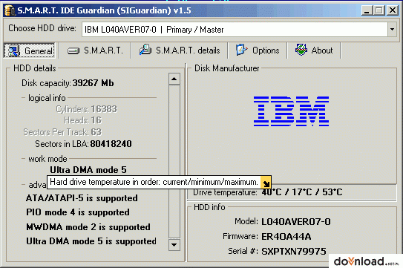Click the Sectors Per Track value 63

pyautogui.click(x=96, y=132)
